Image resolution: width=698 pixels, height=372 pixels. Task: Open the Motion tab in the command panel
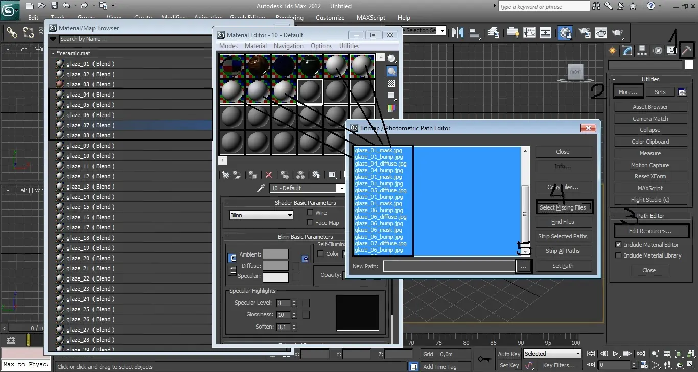658,51
